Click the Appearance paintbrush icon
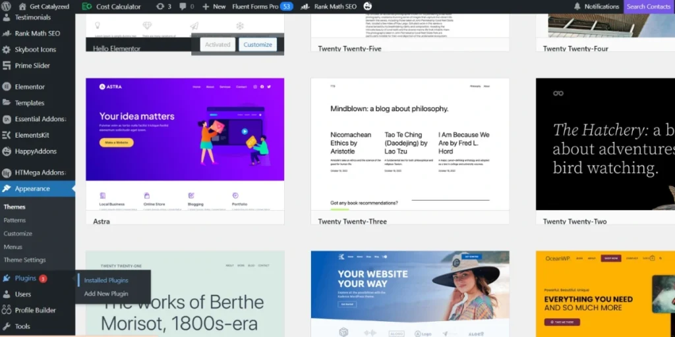Viewport: 675px width, 337px height. [6, 189]
